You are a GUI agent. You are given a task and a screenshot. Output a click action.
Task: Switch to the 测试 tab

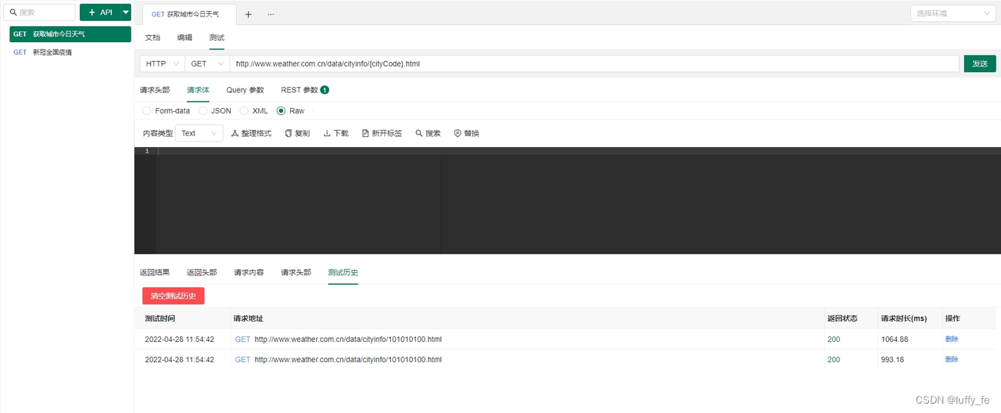coord(217,38)
